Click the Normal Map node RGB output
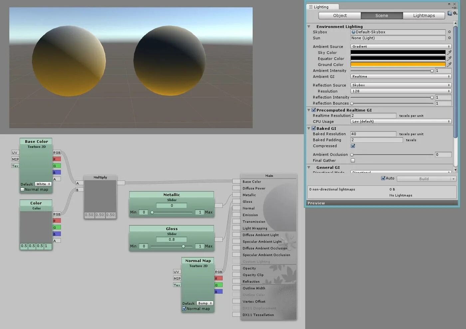Image resolution: width=466 pixels, height=329 pixels. (x=218, y=272)
